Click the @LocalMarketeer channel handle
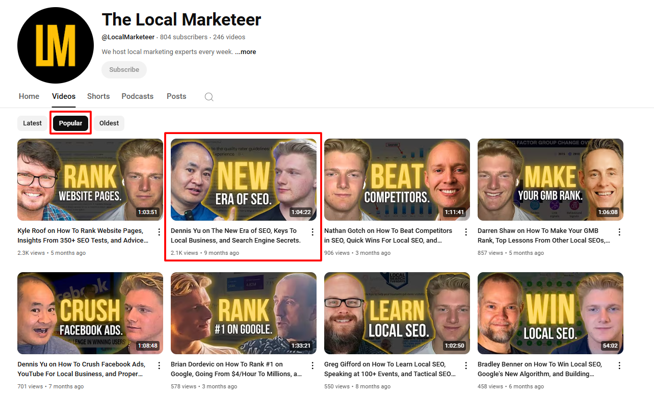 tap(127, 37)
